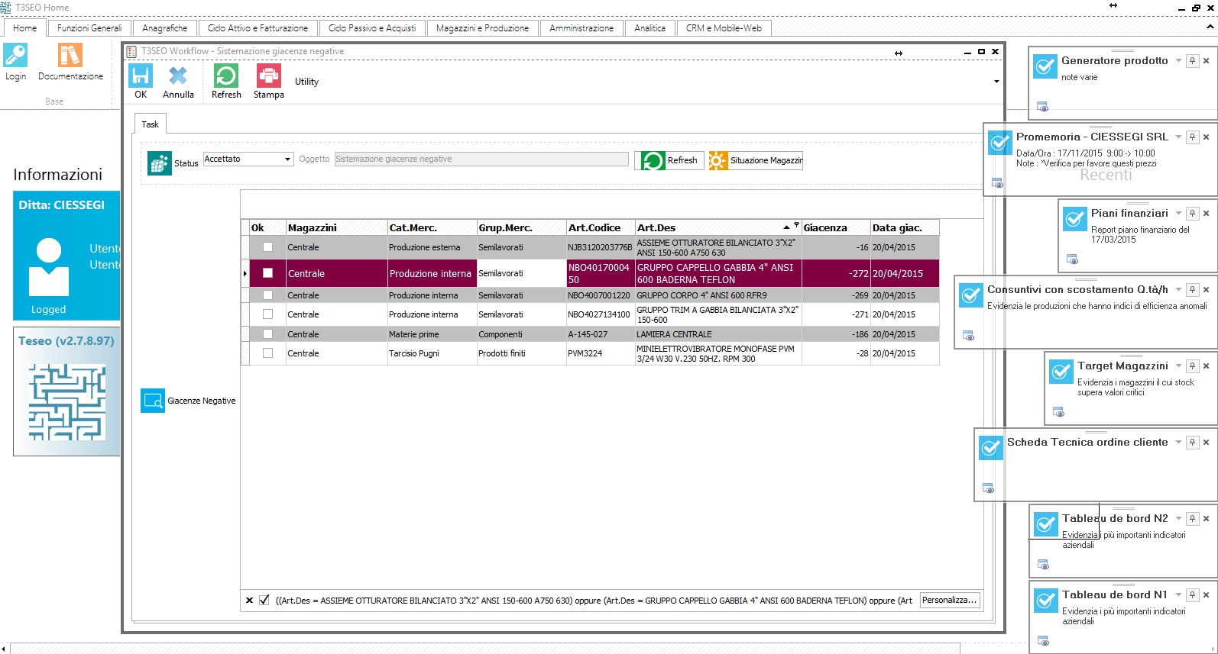Click preview icon under Target Magazzini card
The image size is (1218, 654).
(x=1059, y=412)
